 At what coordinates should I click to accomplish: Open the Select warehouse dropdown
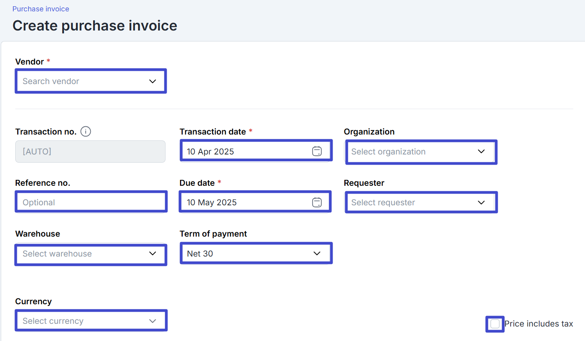pyautogui.click(x=91, y=254)
